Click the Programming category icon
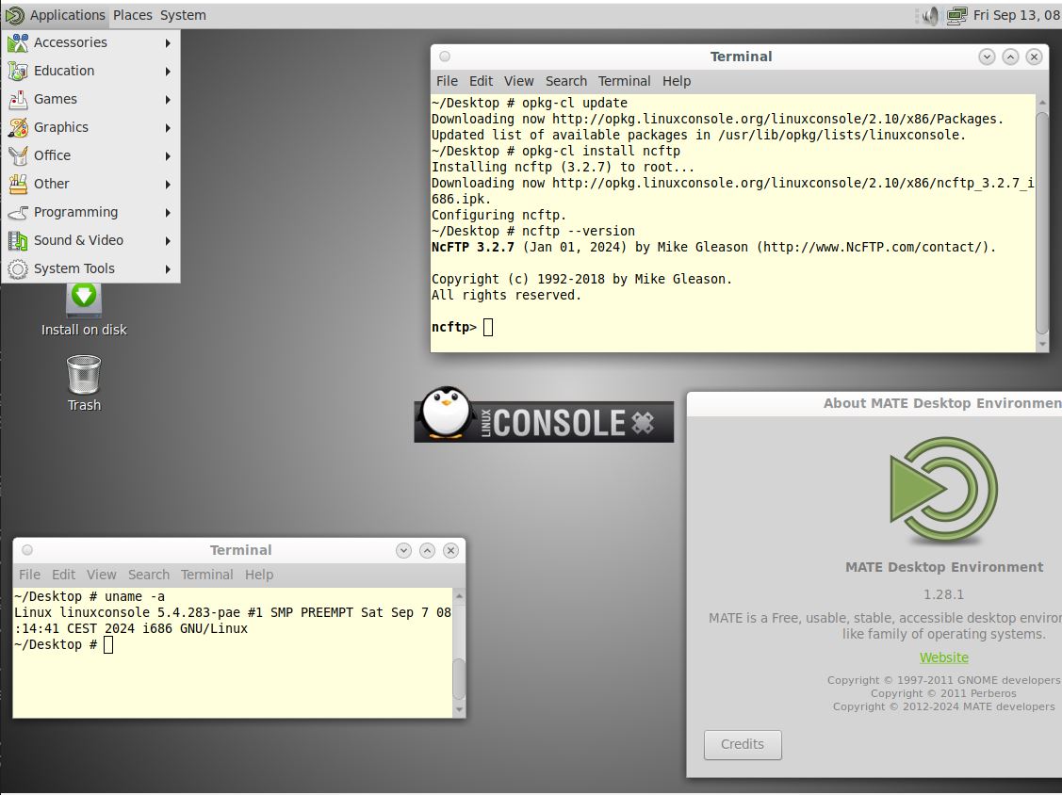Image resolution: width=1062 pixels, height=795 pixels. [18, 213]
